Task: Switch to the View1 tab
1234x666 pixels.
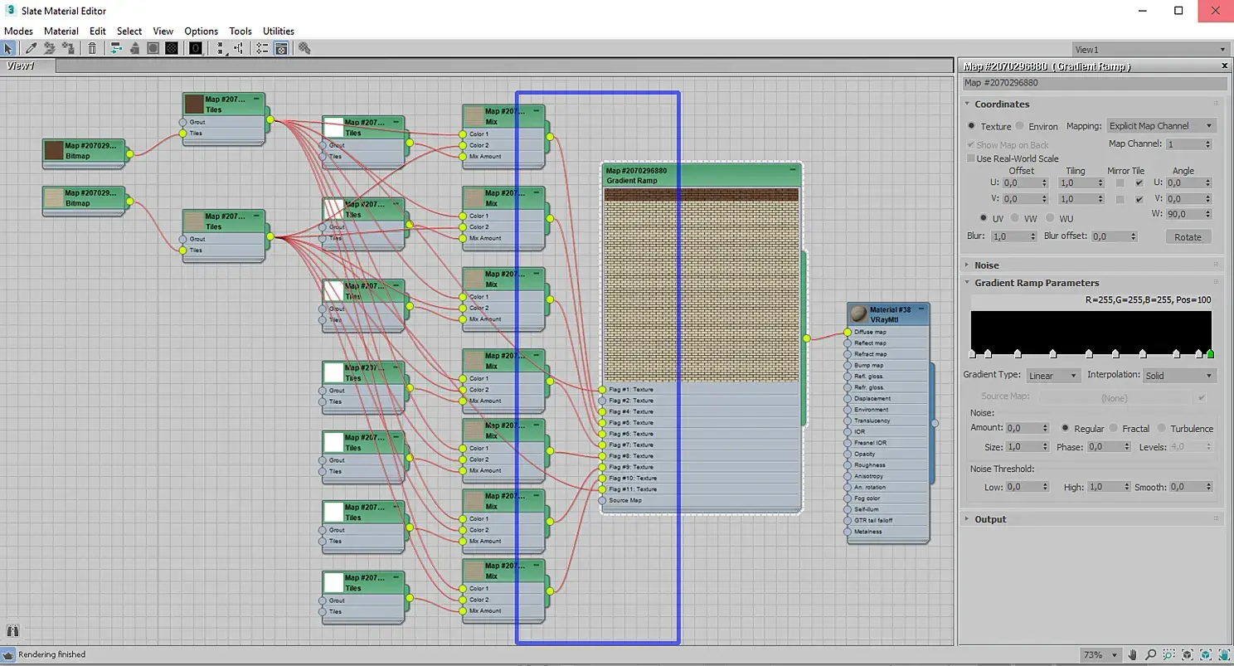Action: click(21, 66)
